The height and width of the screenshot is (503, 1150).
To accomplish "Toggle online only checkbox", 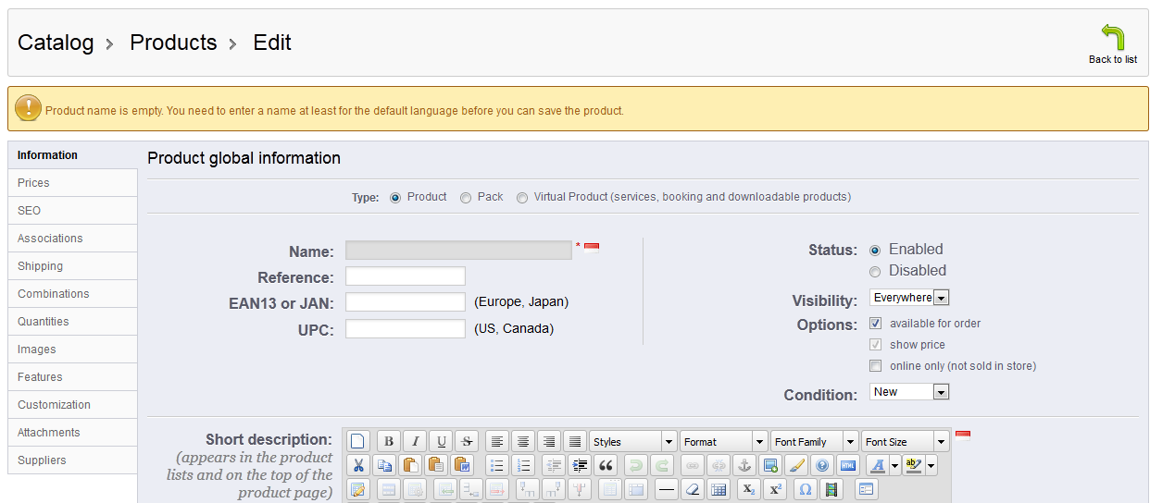I will click(x=876, y=366).
